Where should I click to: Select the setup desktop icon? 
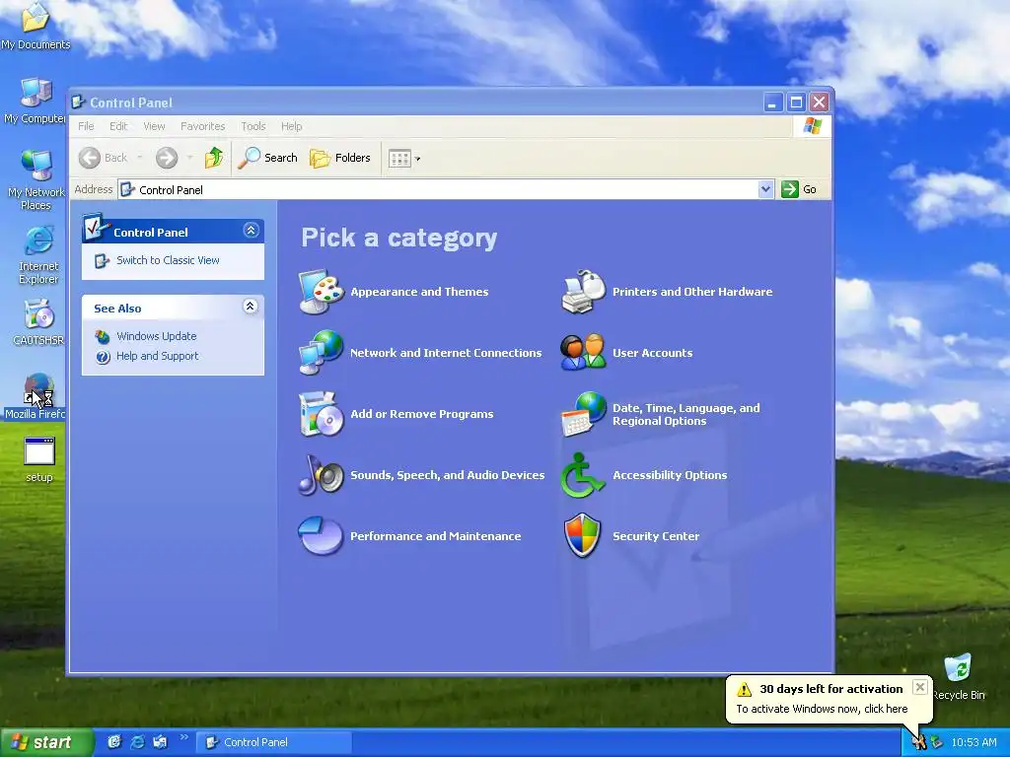(x=39, y=459)
